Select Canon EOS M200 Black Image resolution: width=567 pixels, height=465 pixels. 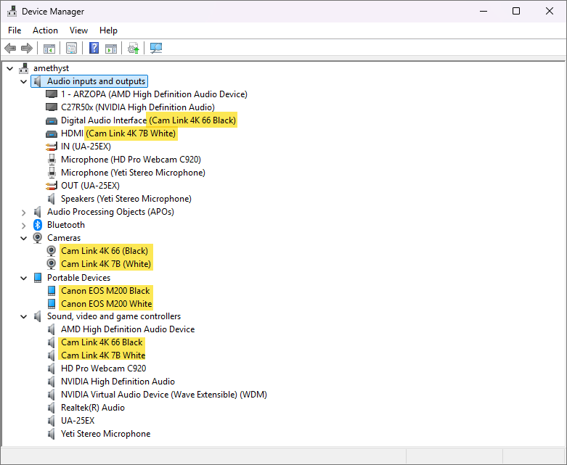105,291
